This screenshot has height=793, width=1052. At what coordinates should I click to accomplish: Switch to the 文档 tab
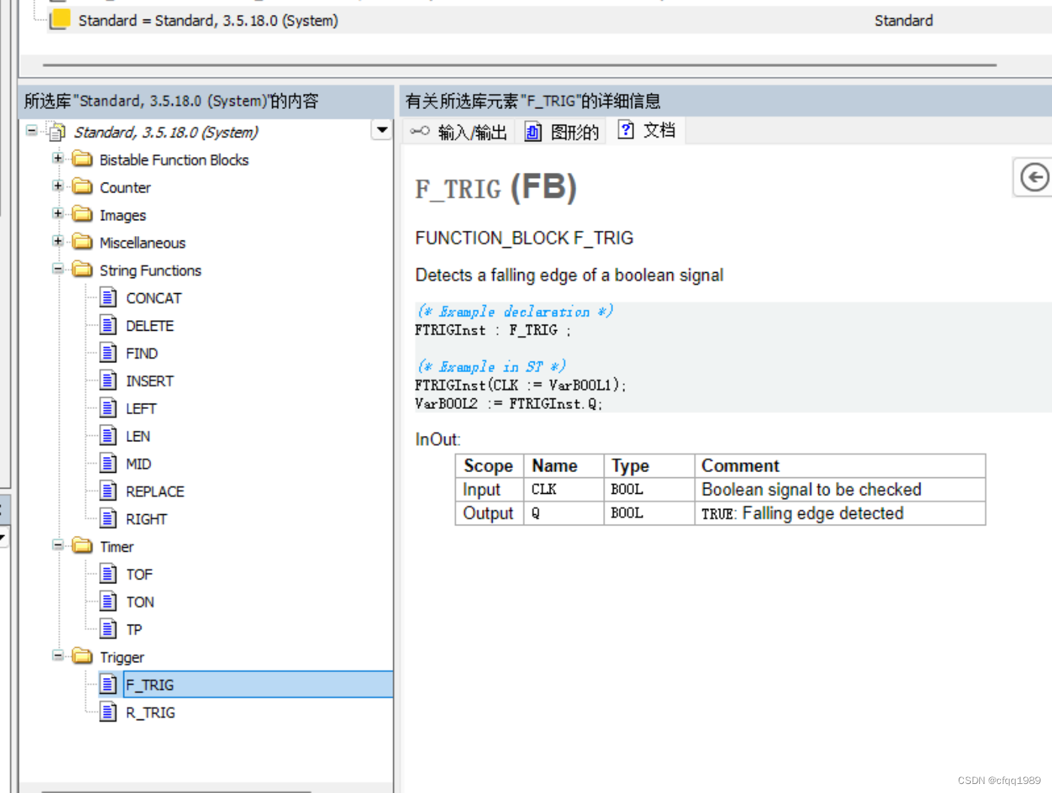(647, 131)
